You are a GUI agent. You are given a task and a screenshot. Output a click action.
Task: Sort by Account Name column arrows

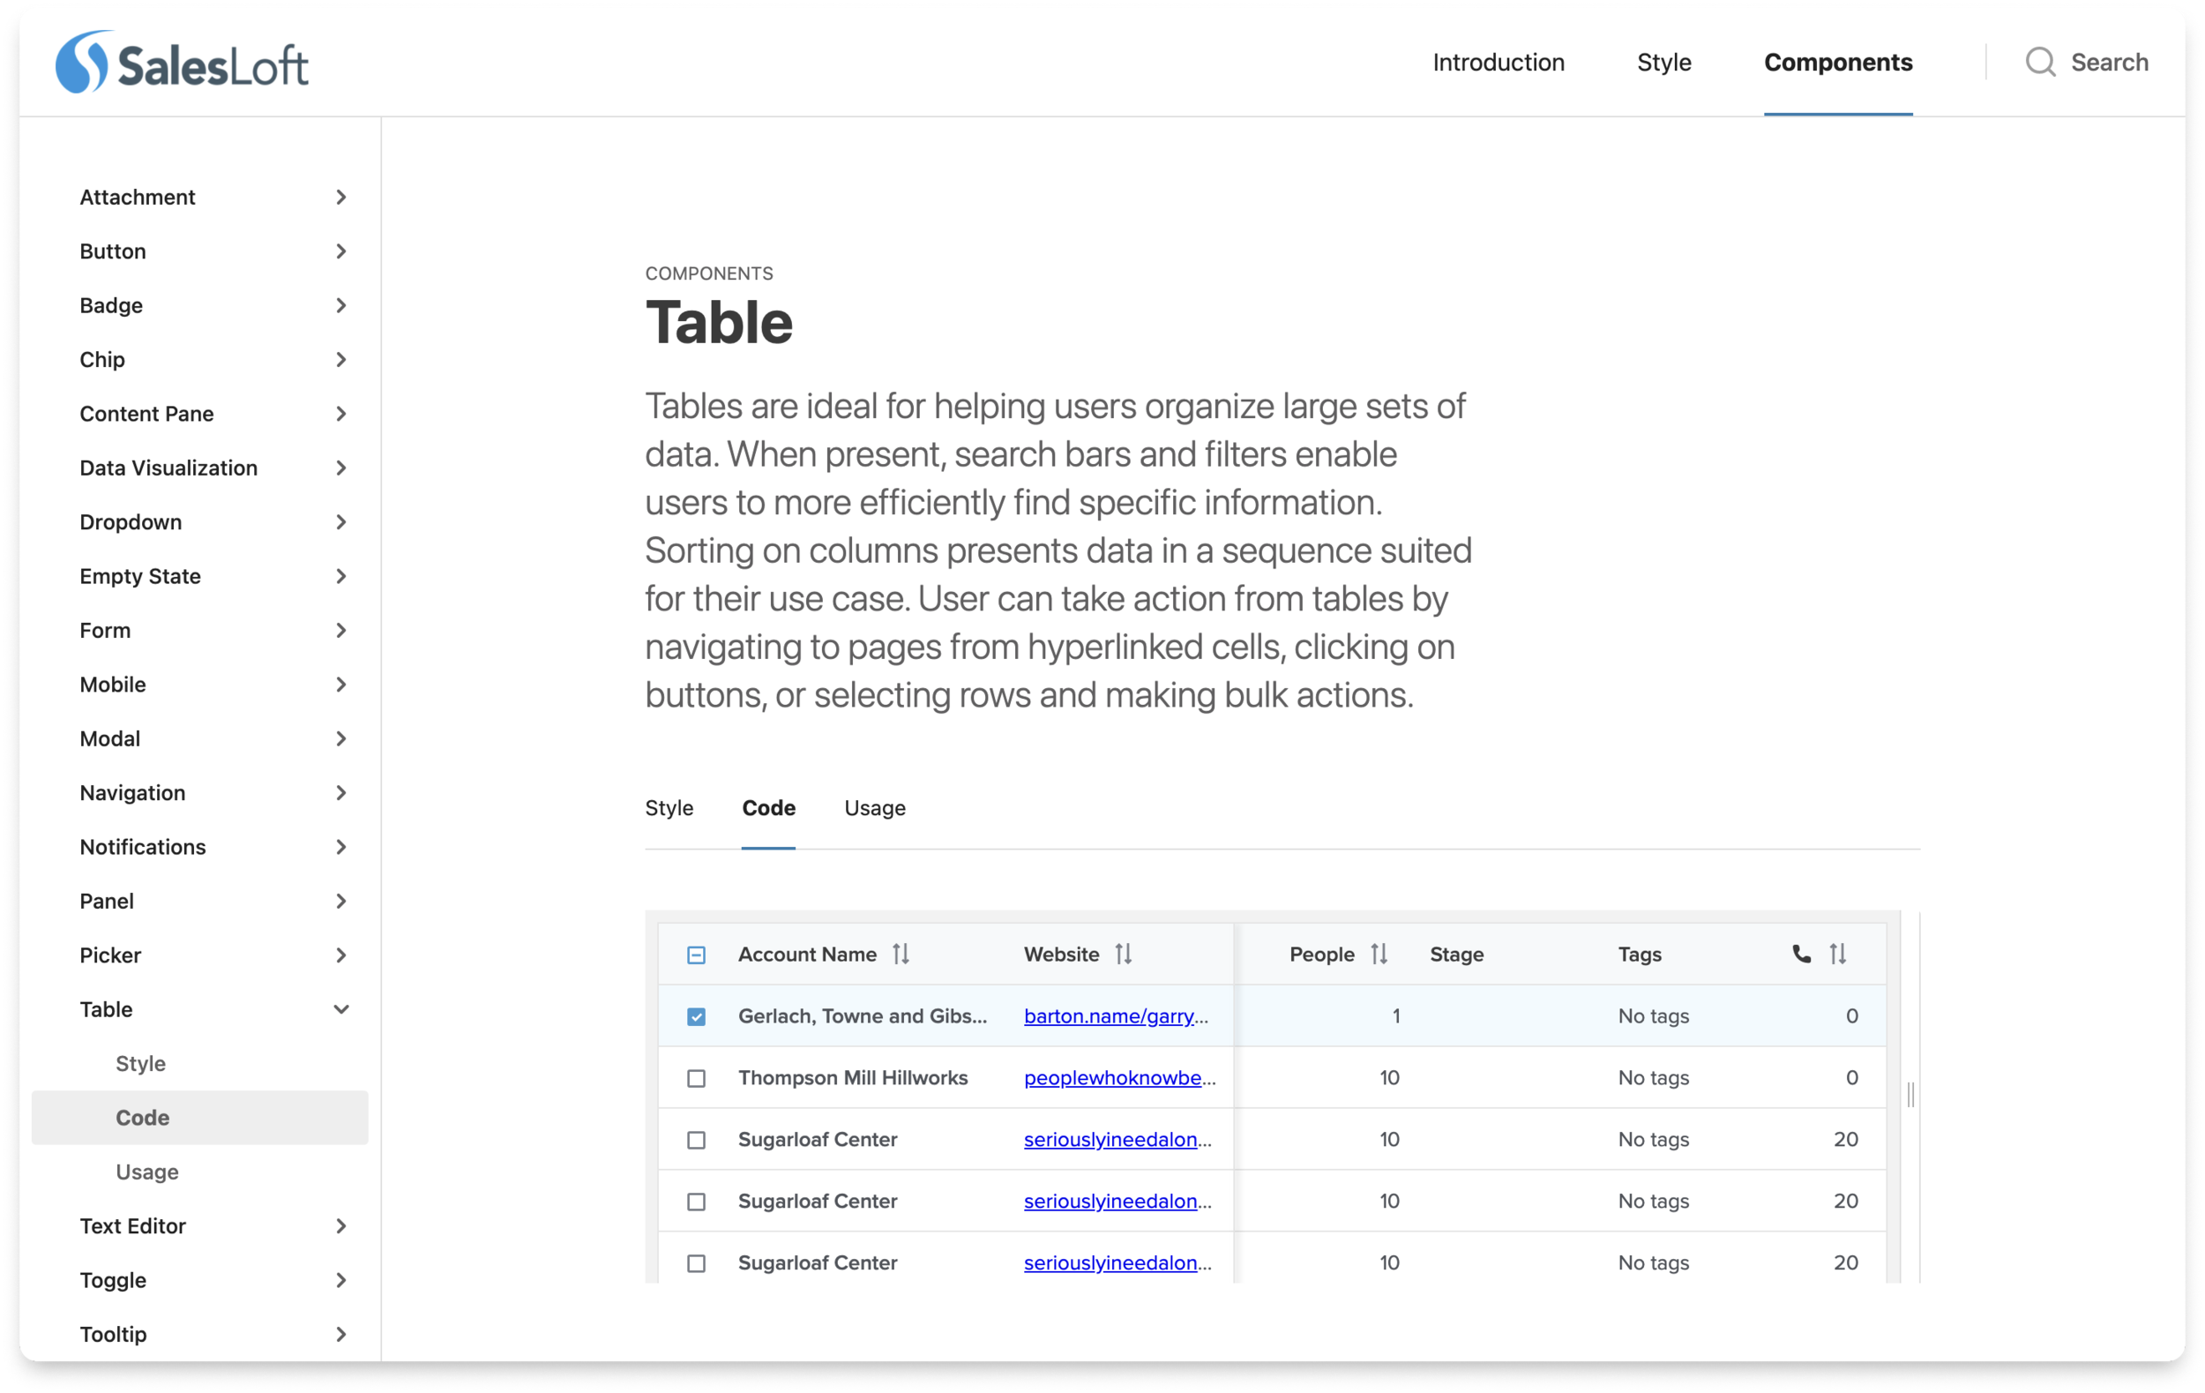pos(901,955)
